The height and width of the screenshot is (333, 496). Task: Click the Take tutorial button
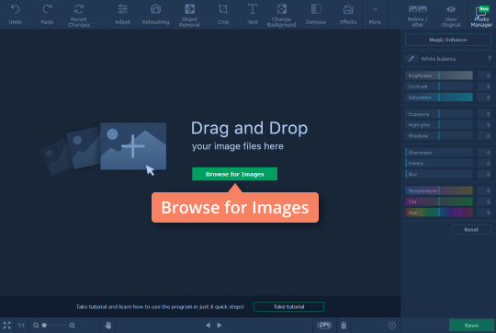point(288,306)
